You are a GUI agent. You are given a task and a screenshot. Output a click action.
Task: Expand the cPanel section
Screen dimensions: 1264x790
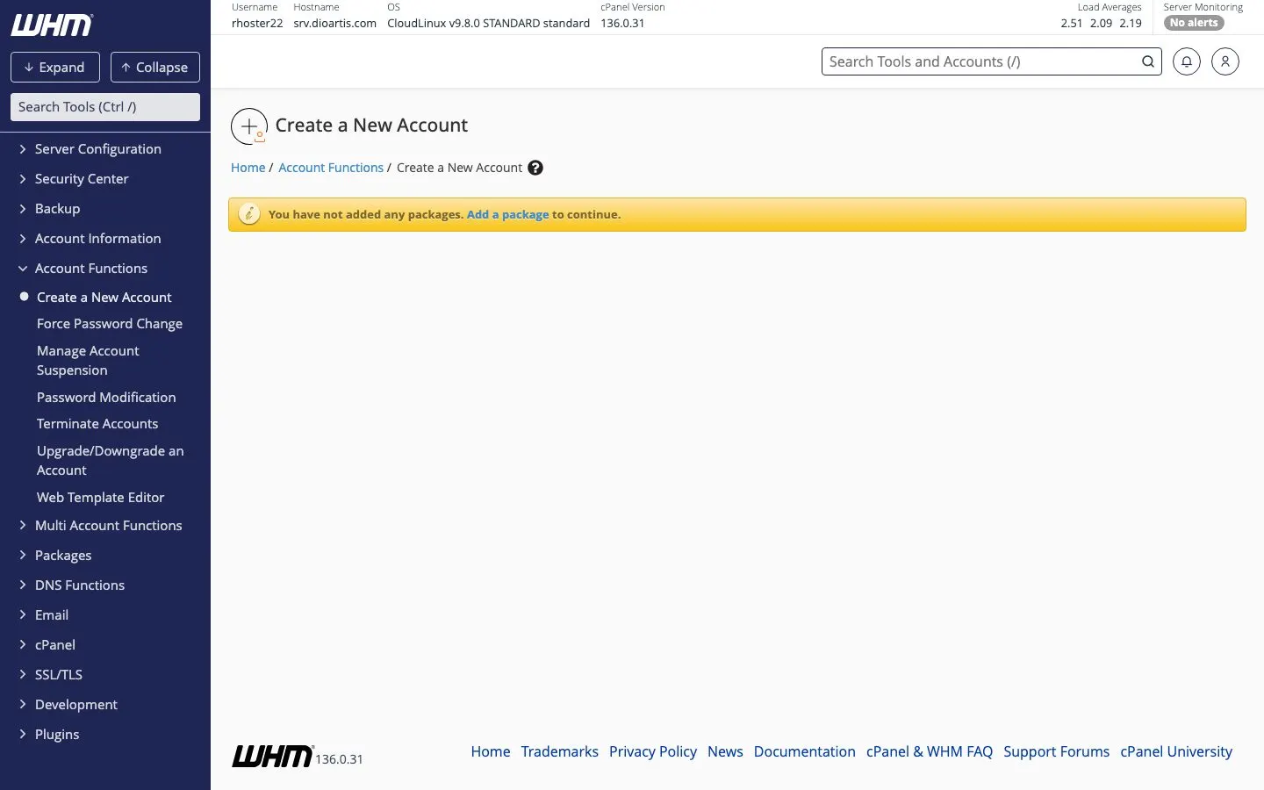point(55,645)
